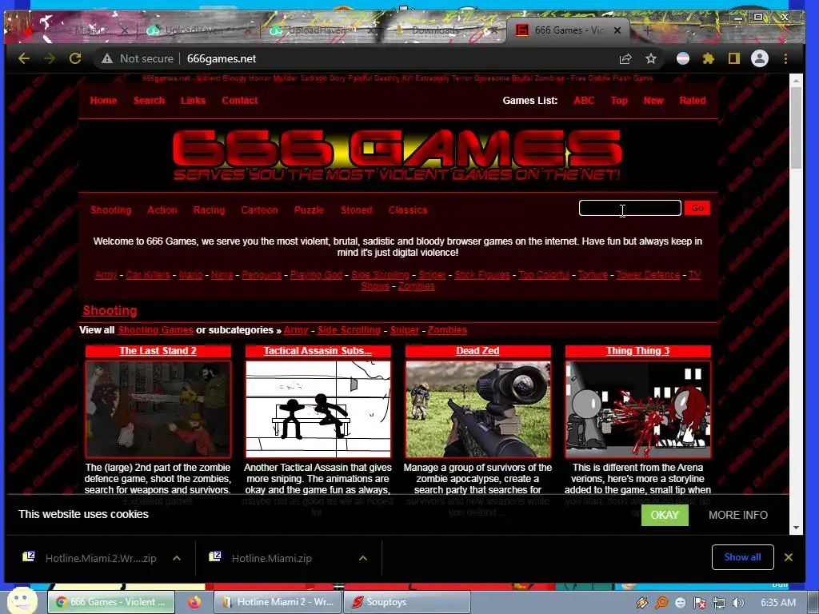Select the Cartoon category
The height and width of the screenshot is (614, 819).
point(259,210)
